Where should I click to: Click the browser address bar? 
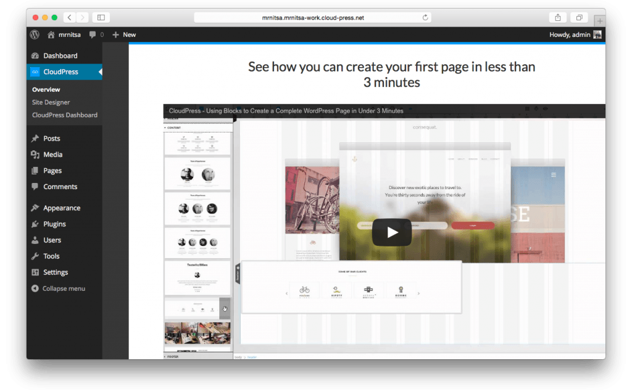click(309, 18)
